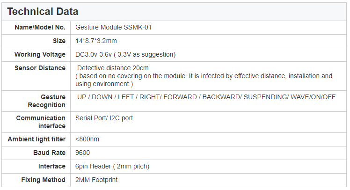Click the Detective distance 20cm text
Viewport: 350px width, 190px height.
click(113, 68)
